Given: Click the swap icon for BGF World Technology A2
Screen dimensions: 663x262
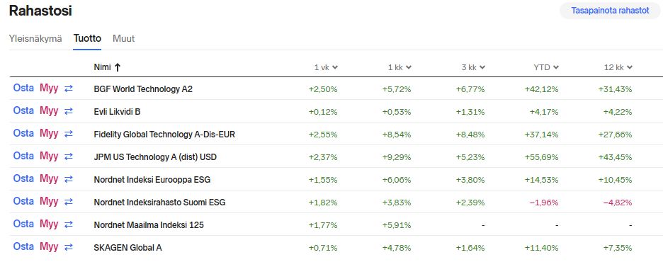Looking at the screenshot, I should click(x=69, y=89).
